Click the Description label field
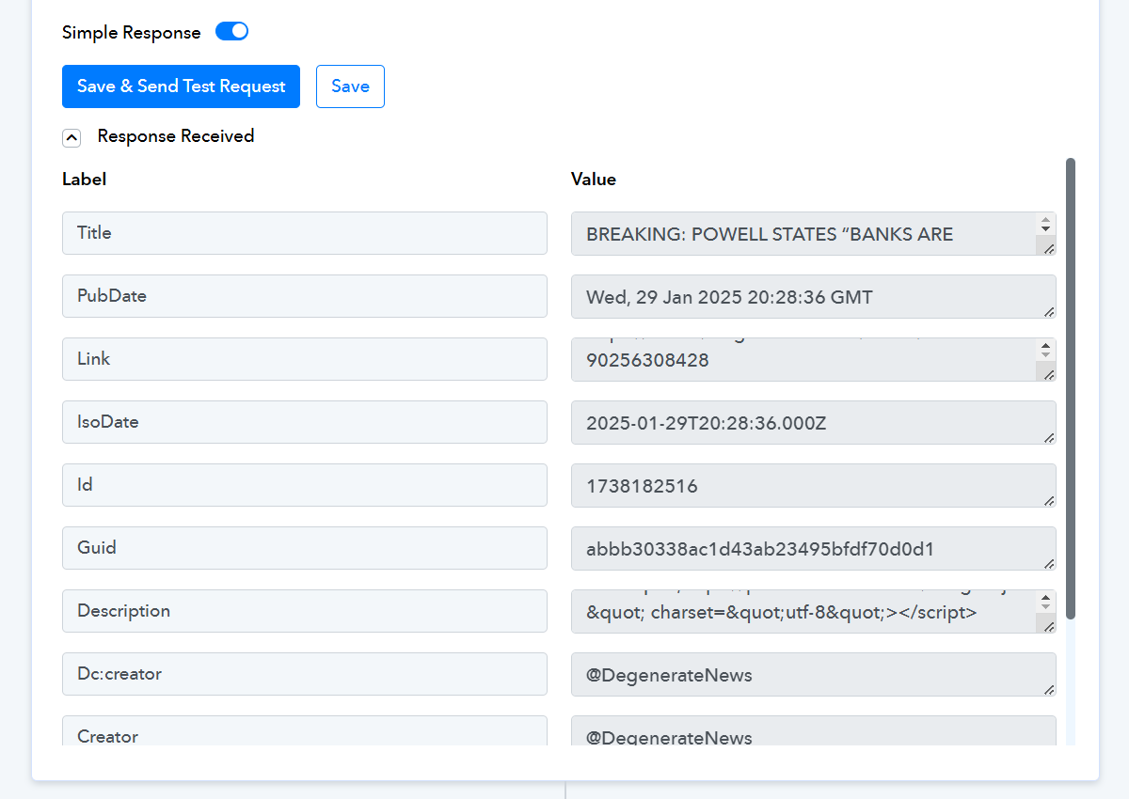This screenshot has height=799, width=1129. point(305,611)
